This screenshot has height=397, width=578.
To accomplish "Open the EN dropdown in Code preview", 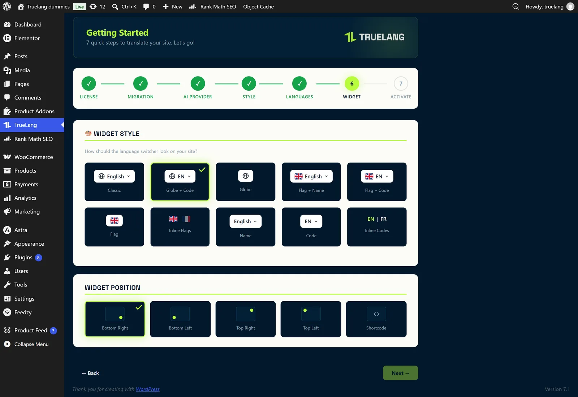I will coord(311,221).
